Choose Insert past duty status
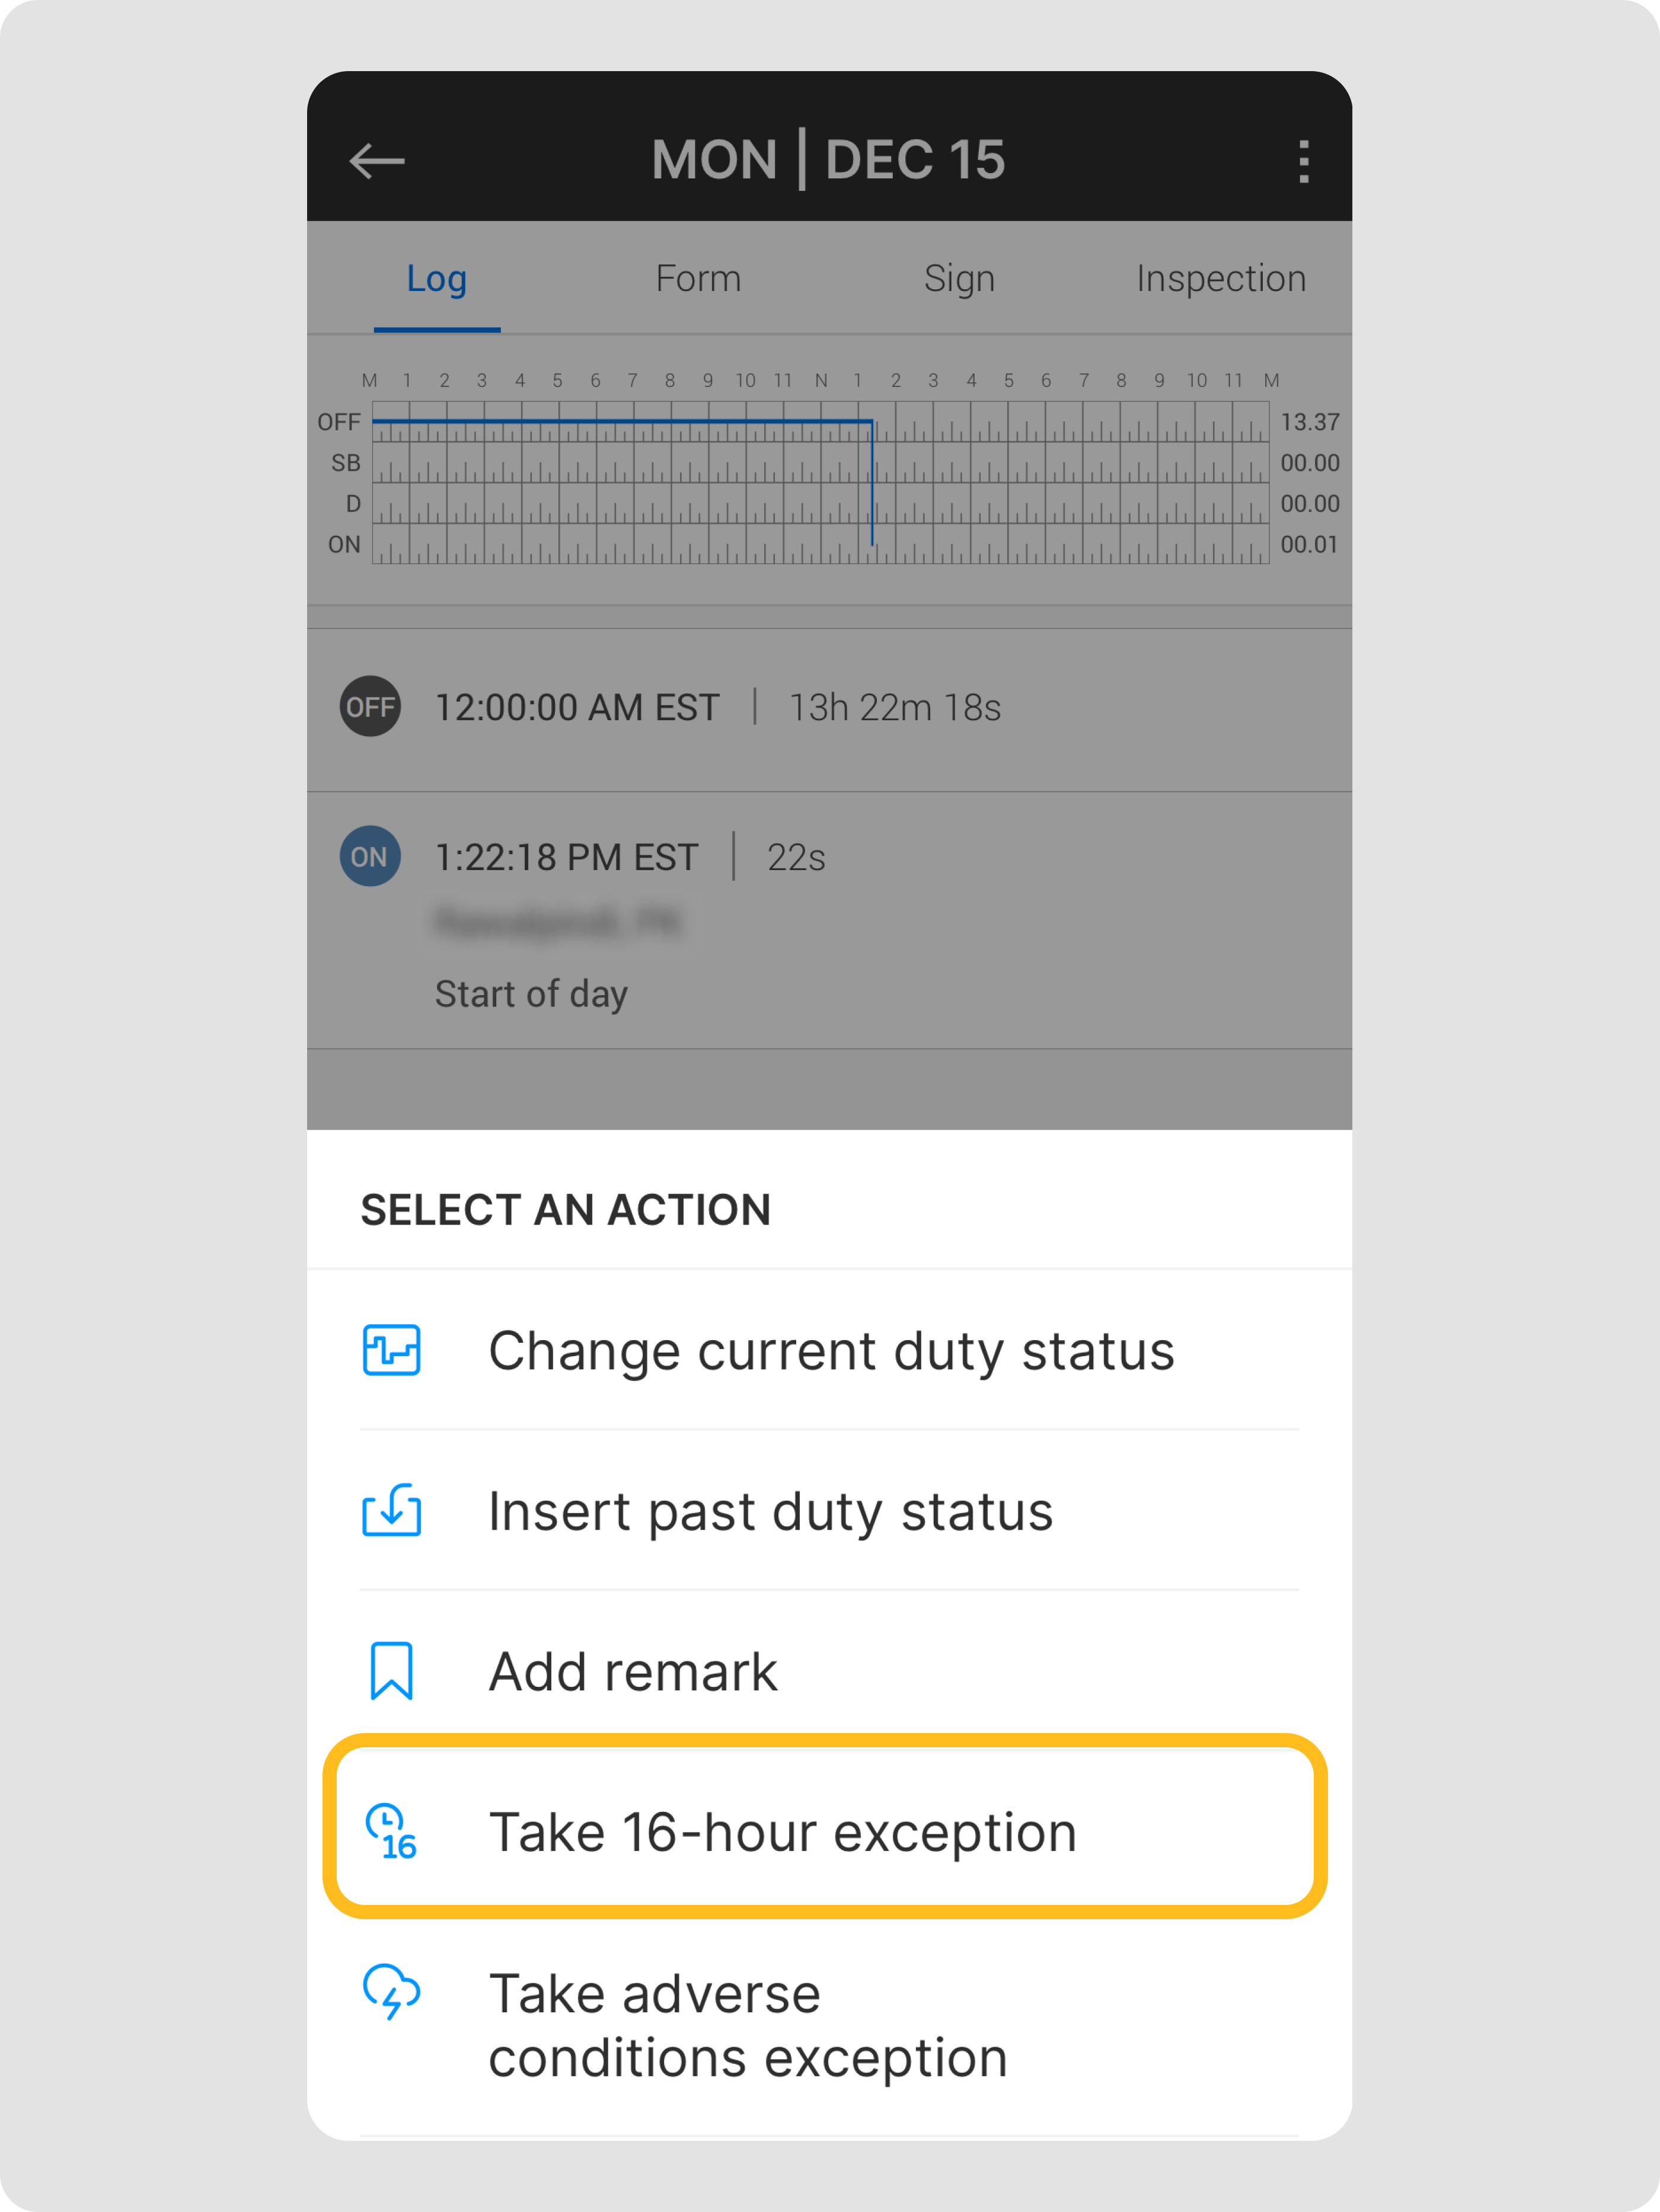Screen dimensions: 1660x2212 pyautogui.click(x=770, y=1510)
